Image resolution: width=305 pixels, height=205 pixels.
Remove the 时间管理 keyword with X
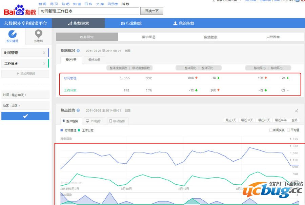tap(44, 53)
